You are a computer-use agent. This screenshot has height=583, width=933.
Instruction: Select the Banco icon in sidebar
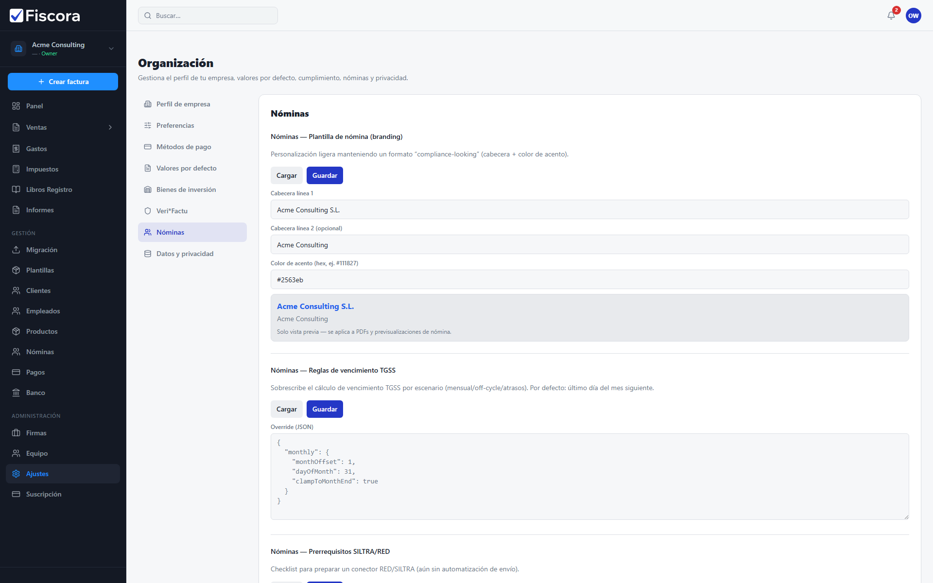16,393
